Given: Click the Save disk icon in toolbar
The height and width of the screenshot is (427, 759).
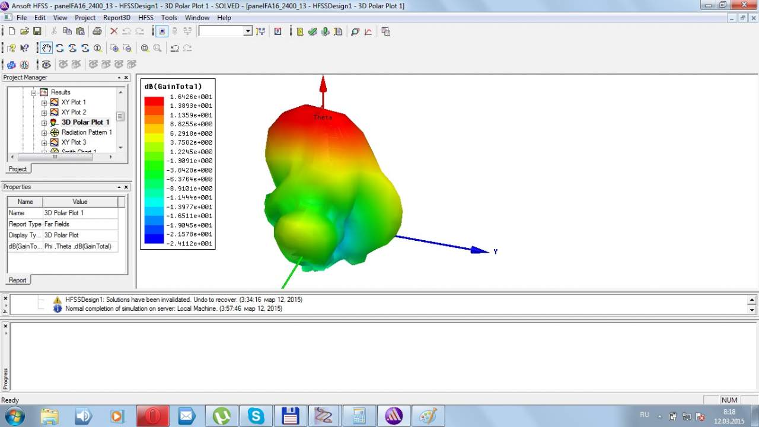Looking at the screenshot, I should click(x=37, y=31).
